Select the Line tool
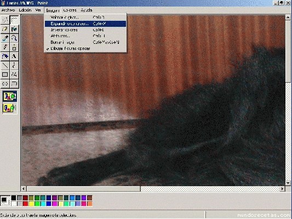 pyautogui.click(x=5, y=65)
